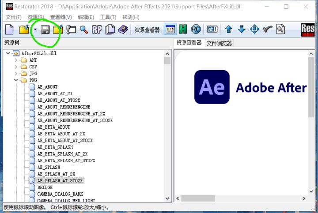318x213 pixels.
Task: Click the blue four-arrow move icon
Action: 254,29
